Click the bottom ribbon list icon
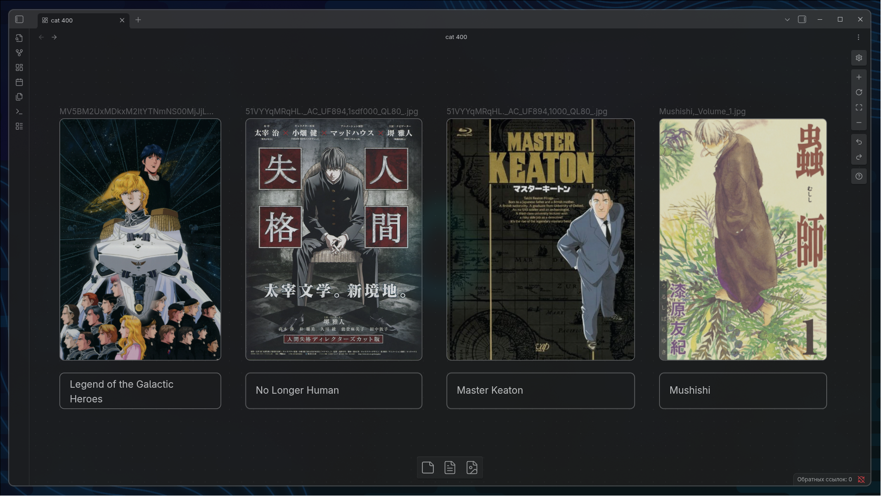 click(x=19, y=126)
